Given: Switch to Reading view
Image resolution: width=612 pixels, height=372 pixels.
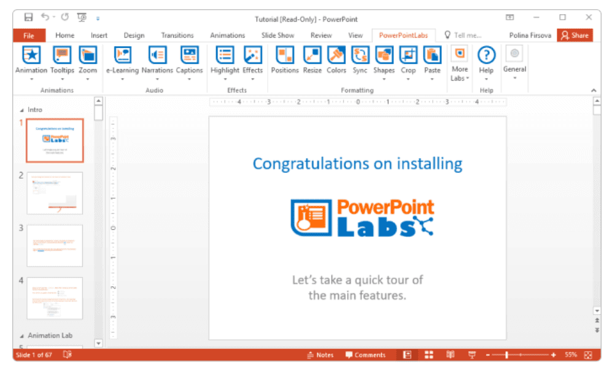Looking at the screenshot, I should [x=451, y=354].
